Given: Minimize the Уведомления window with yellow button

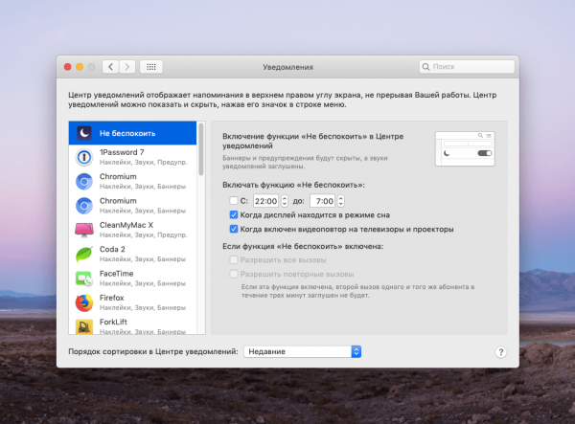Looking at the screenshot, I should 80,67.
